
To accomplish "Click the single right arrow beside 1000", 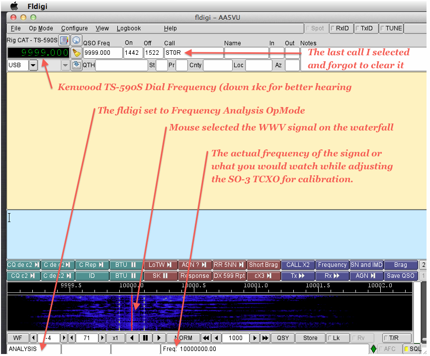I will (255, 338).
